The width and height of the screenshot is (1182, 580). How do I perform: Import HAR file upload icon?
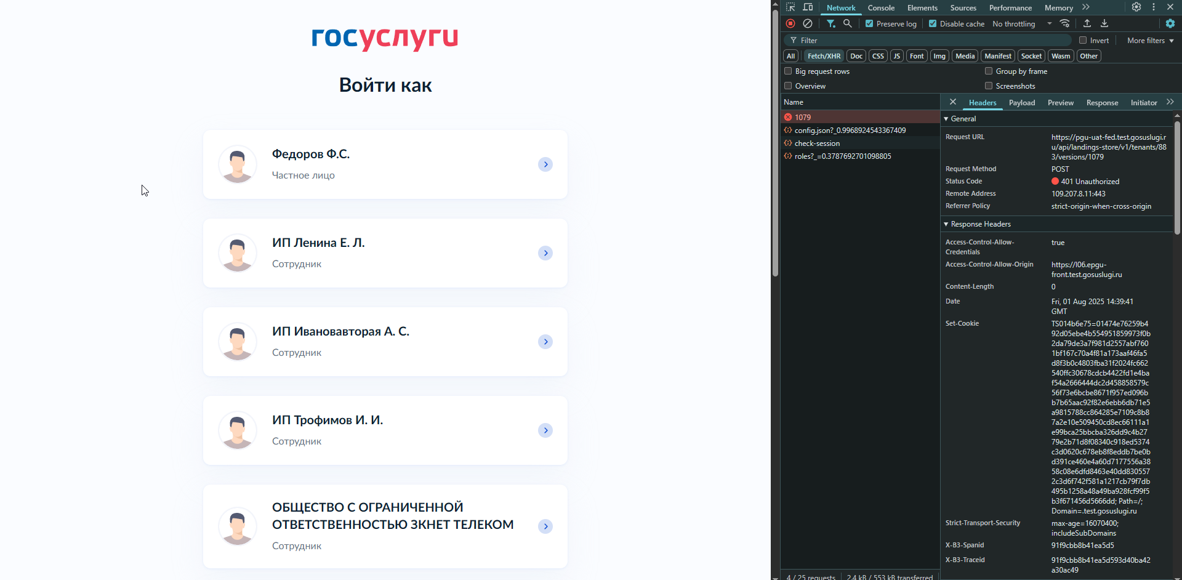1087,23
